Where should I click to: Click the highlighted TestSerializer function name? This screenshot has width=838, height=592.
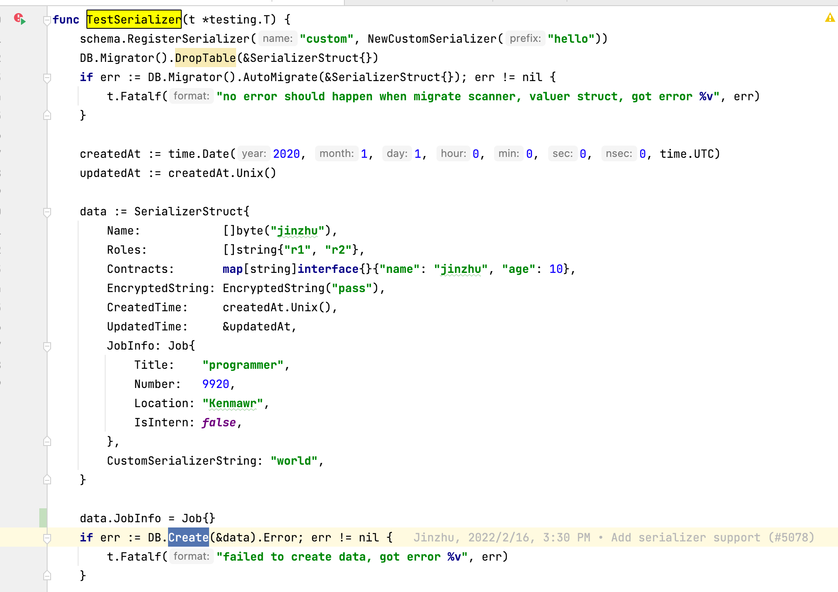pyautogui.click(x=134, y=20)
